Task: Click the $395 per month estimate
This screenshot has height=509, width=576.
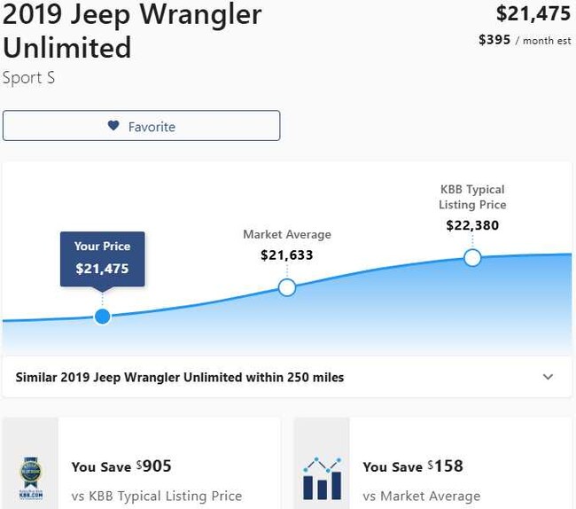Action: pos(525,40)
